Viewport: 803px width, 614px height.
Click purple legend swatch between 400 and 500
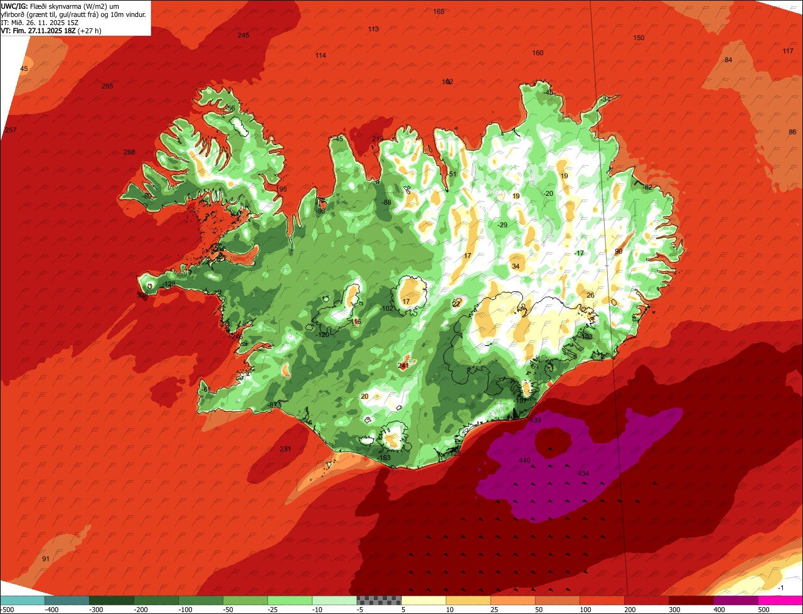(x=735, y=600)
